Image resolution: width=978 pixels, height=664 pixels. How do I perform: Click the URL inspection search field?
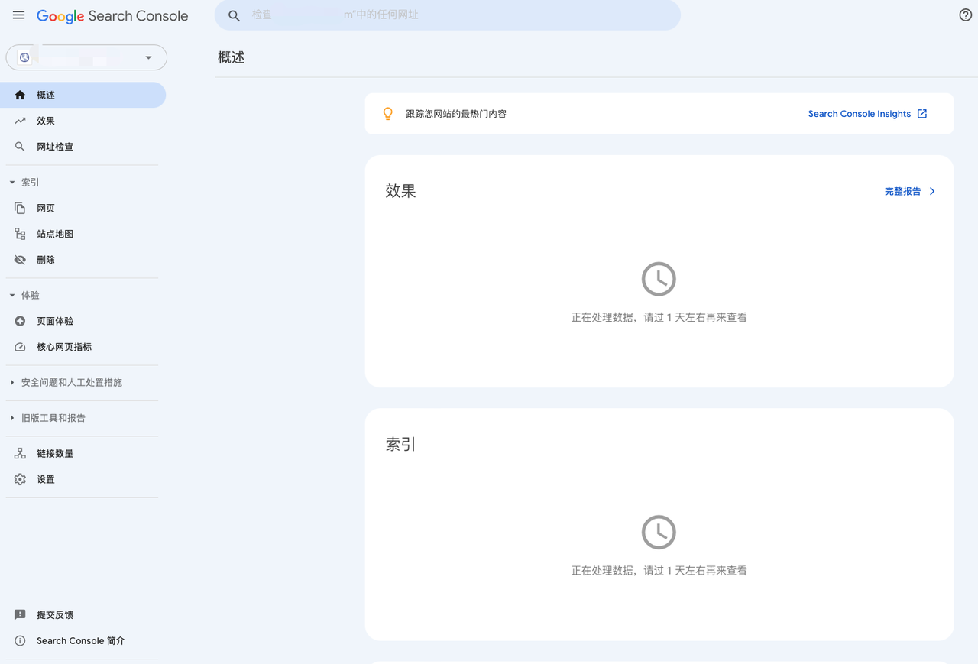click(448, 15)
